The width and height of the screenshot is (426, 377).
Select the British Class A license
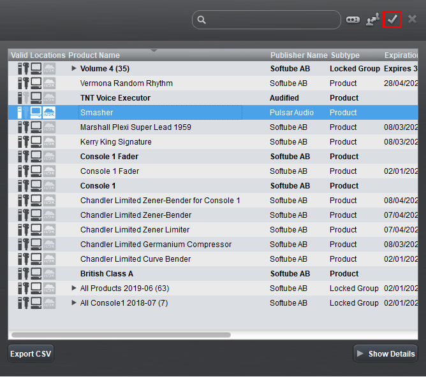213,273
